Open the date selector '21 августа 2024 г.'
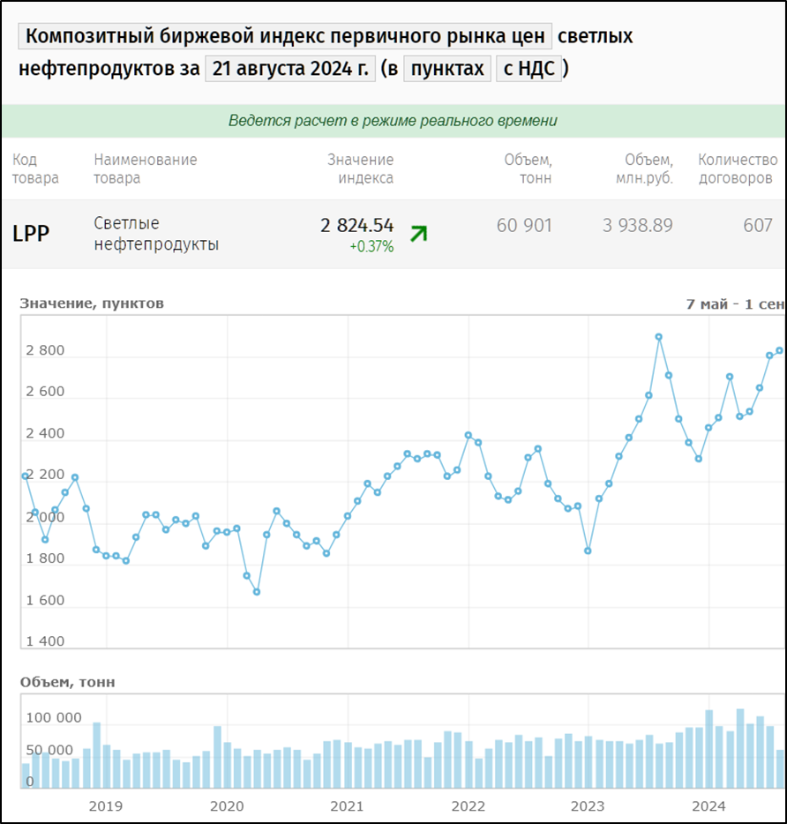 [x=290, y=69]
